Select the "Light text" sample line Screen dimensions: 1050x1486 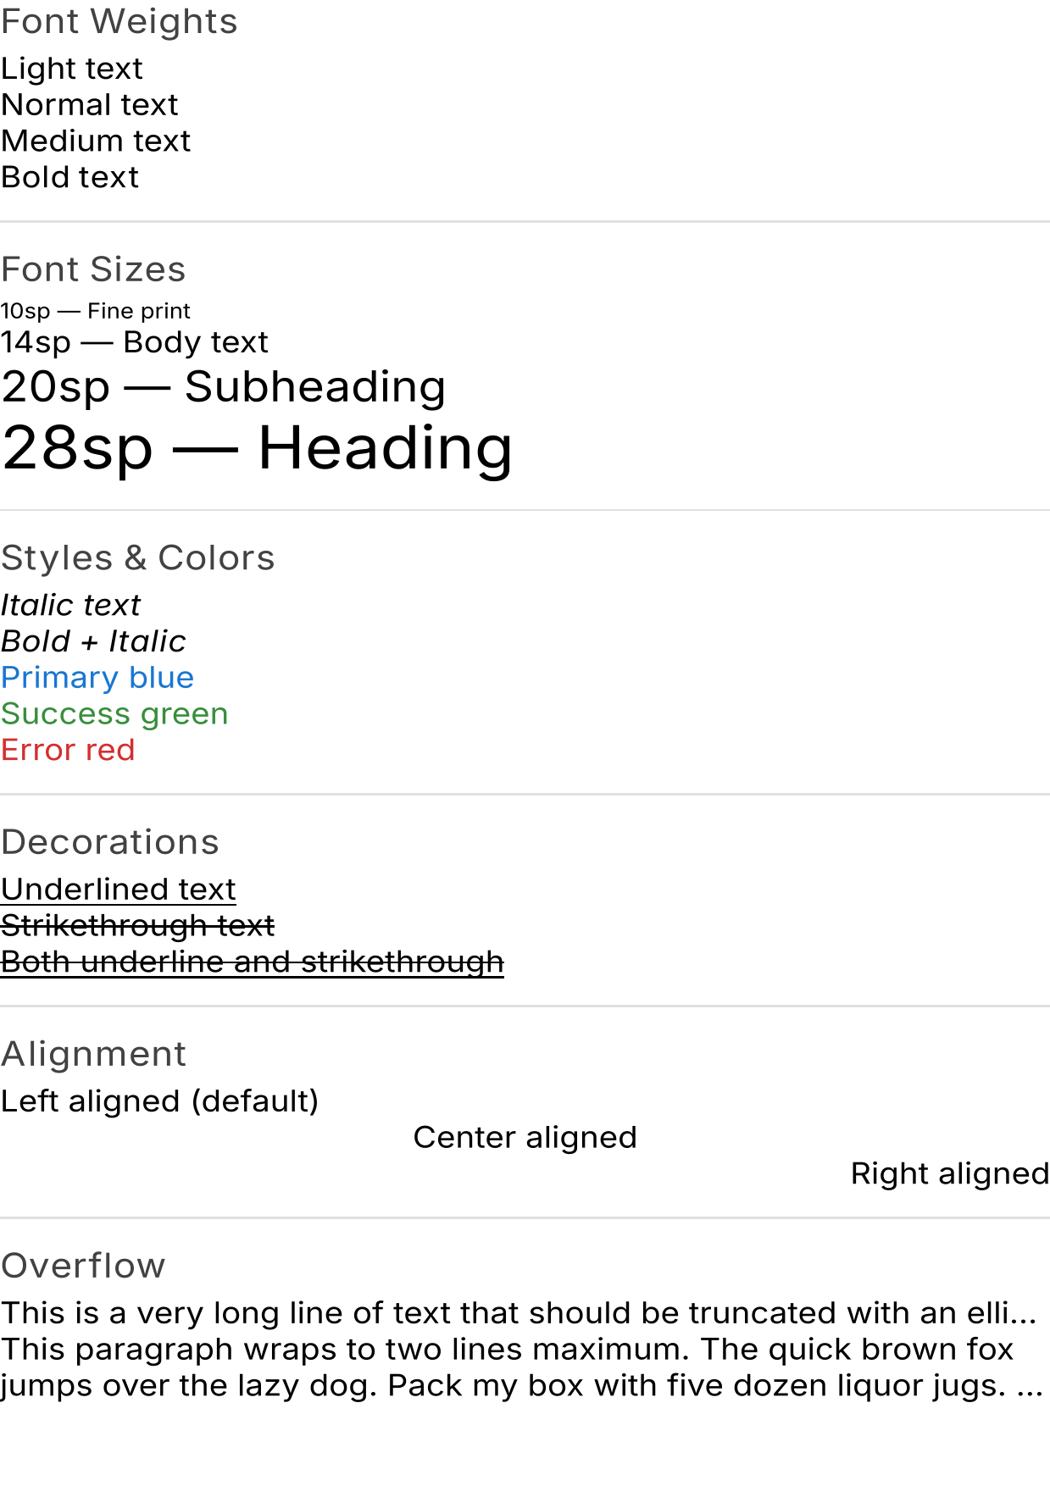coord(72,69)
